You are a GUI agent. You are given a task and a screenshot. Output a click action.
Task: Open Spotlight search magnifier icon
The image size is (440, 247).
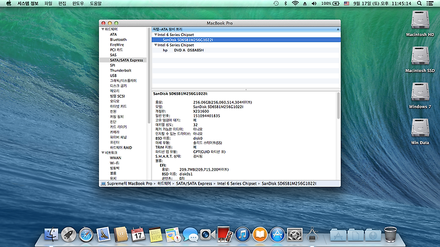[419, 4]
